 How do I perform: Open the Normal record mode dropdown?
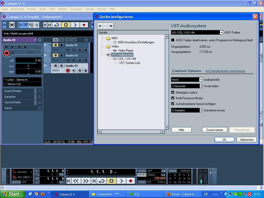(22, 172)
